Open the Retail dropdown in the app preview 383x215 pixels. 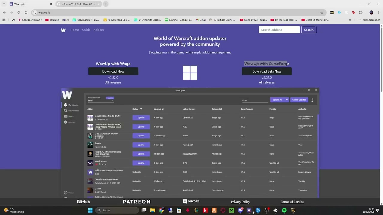101,100
